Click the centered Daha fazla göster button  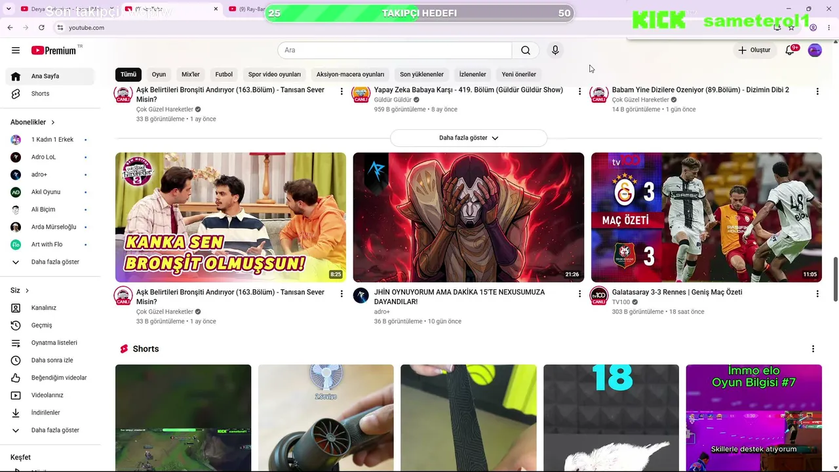coord(469,138)
